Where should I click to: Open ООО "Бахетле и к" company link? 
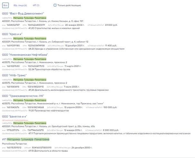pyautogui.click(x=14, y=116)
